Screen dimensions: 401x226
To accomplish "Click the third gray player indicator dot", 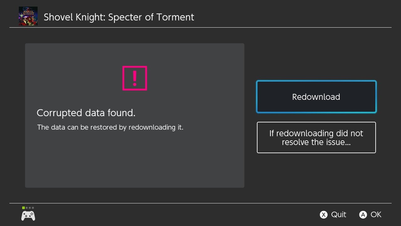I will coord(30,208).
